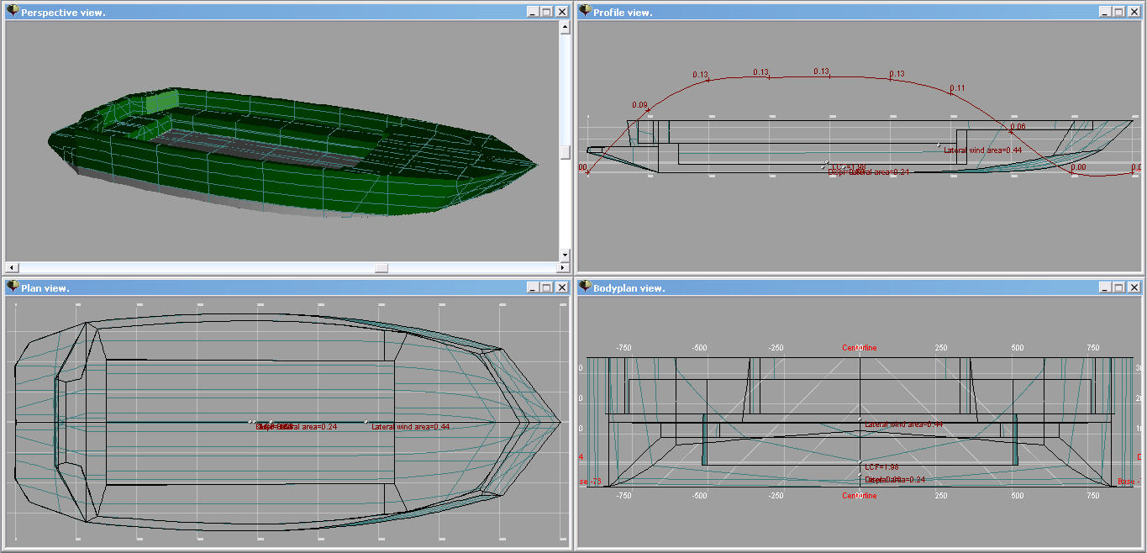Click the Profile view window icon

click(585, 12)
